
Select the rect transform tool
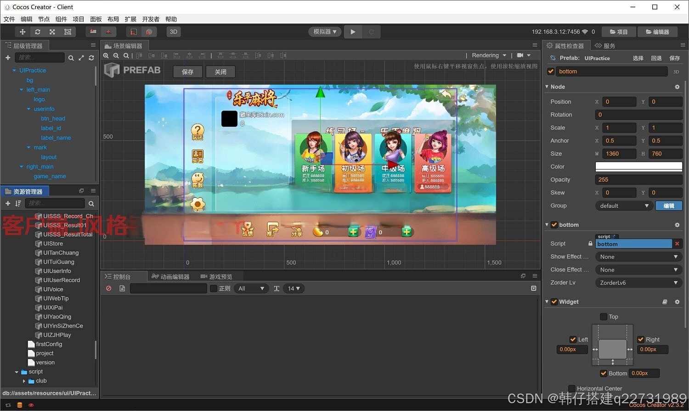tap(68, 32)
